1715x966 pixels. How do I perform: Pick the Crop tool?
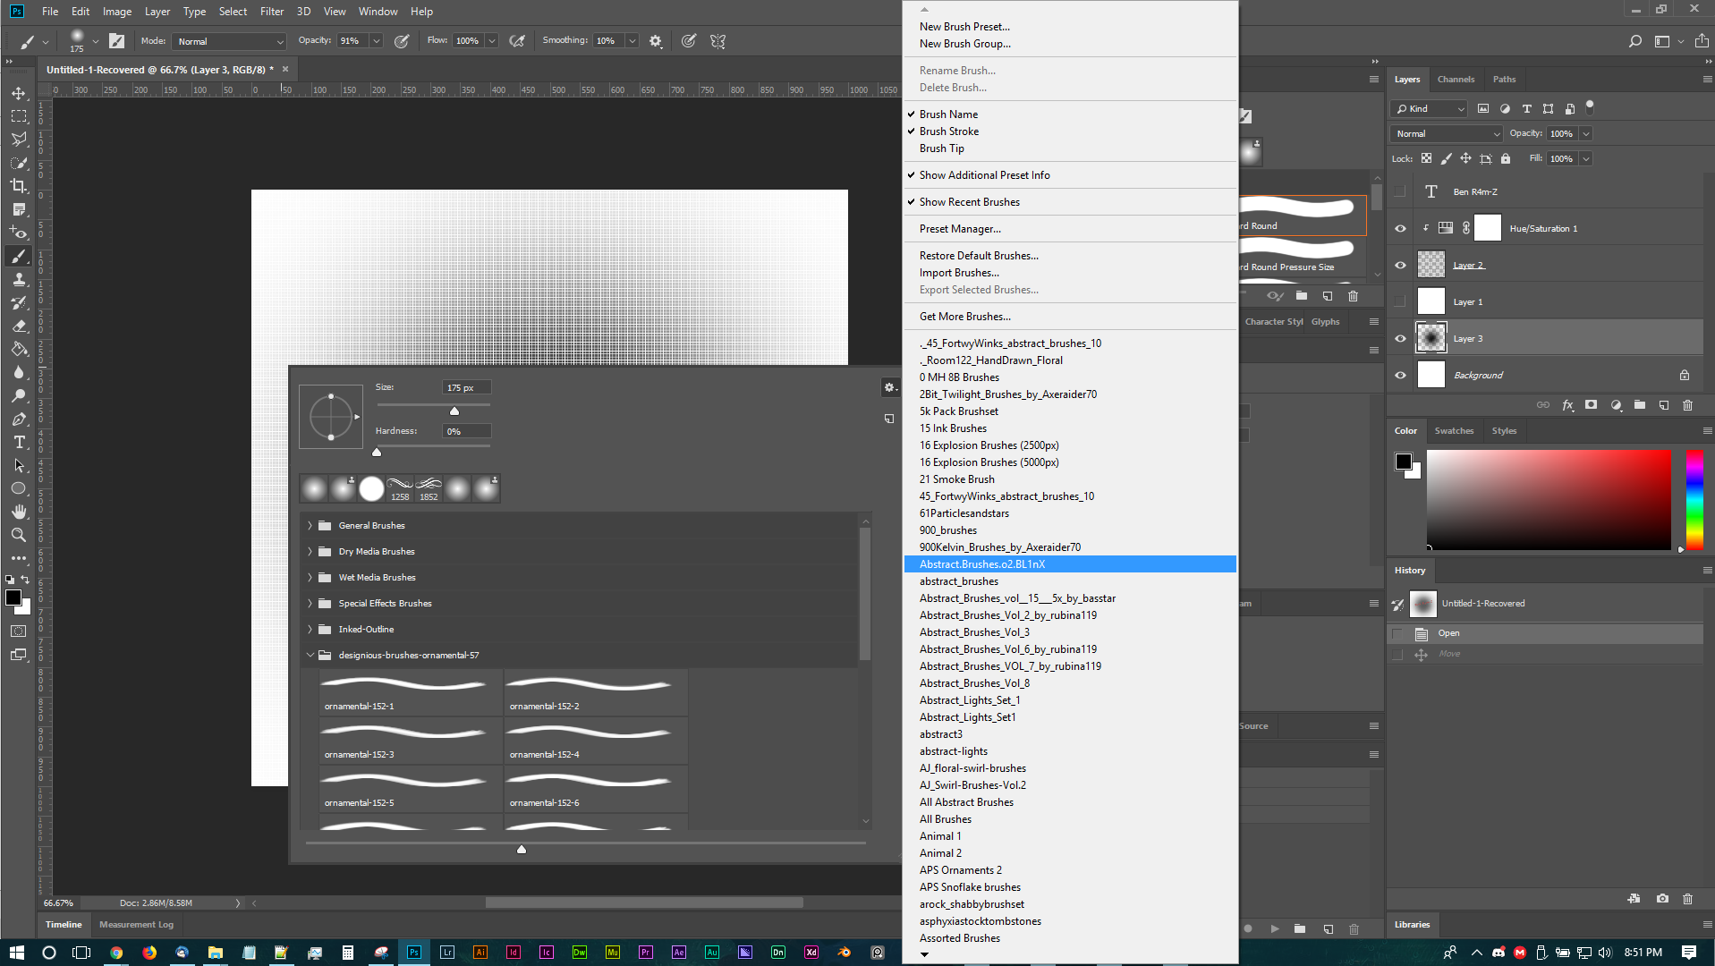18,186
